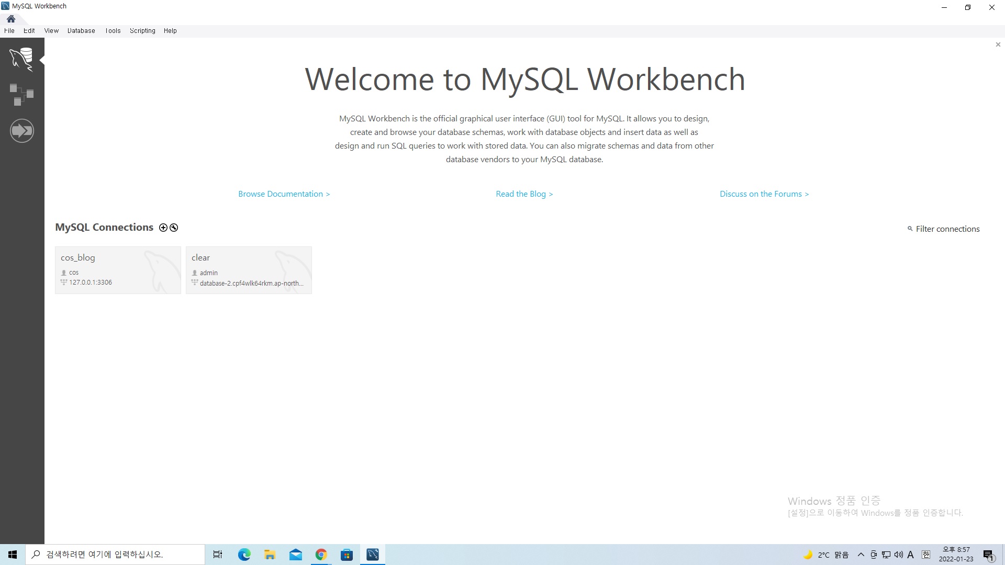The image size is (1005, 565).
Task: Open the network icon in system tray
Action: (886, 555)
